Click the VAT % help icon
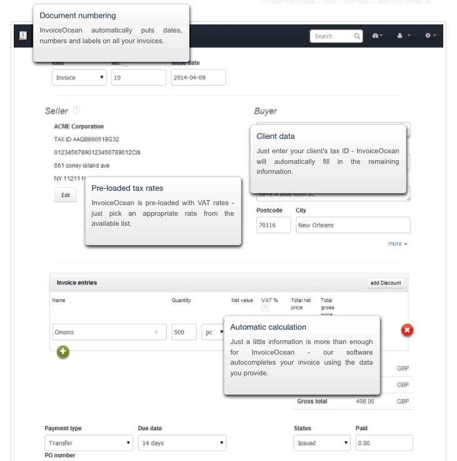 (265, 308)
